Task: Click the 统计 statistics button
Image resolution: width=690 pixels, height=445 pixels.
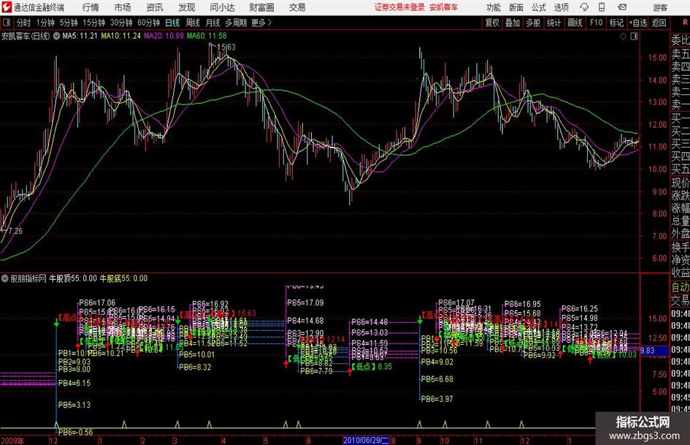Action: click(553, 23)
